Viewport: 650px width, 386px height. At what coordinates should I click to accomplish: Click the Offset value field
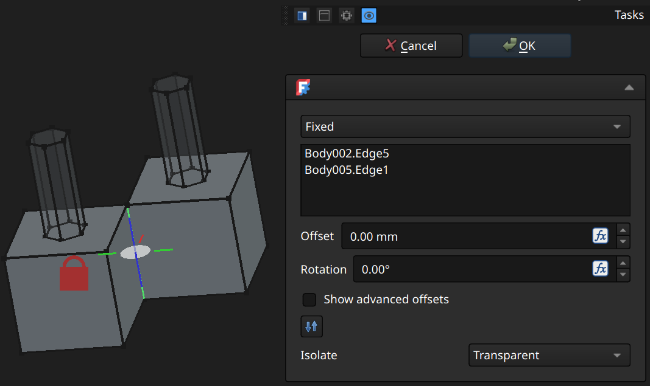point(467,236)
